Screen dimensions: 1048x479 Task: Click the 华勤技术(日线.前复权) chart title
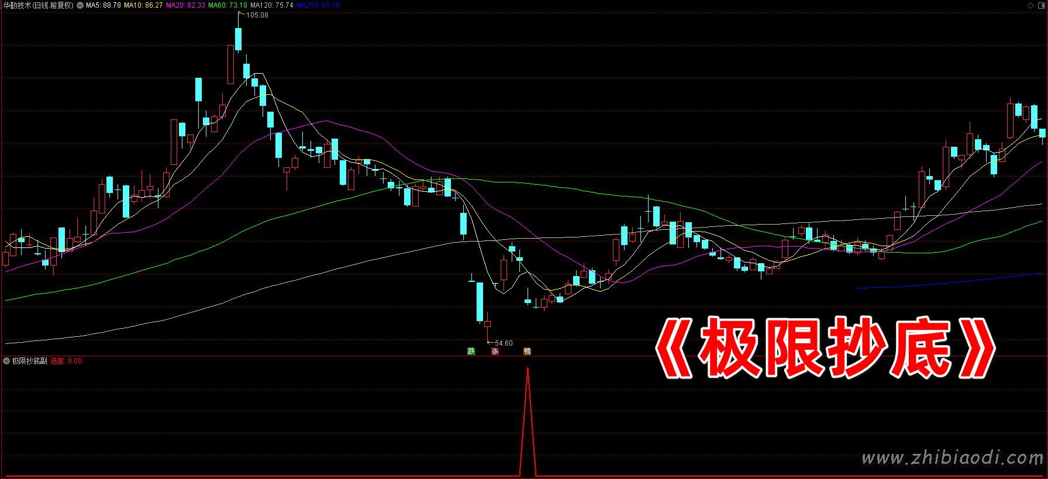pos(39,5)
